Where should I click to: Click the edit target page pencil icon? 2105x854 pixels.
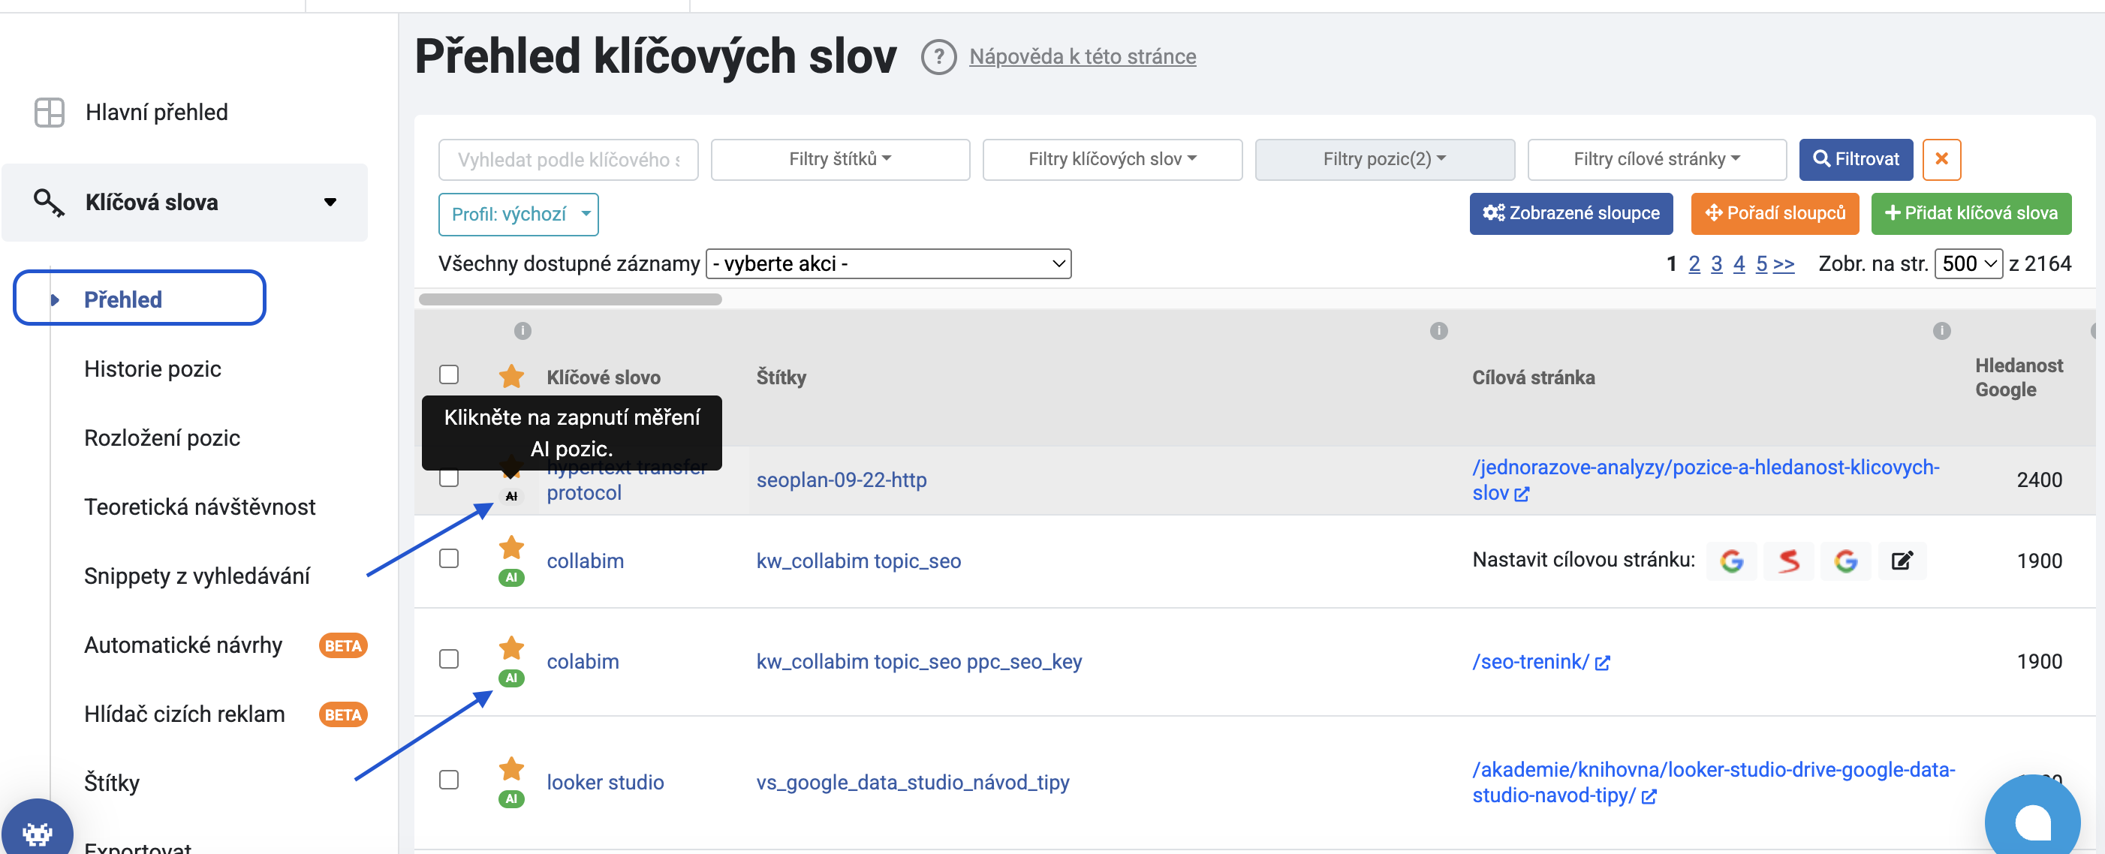pos(1902,561)
